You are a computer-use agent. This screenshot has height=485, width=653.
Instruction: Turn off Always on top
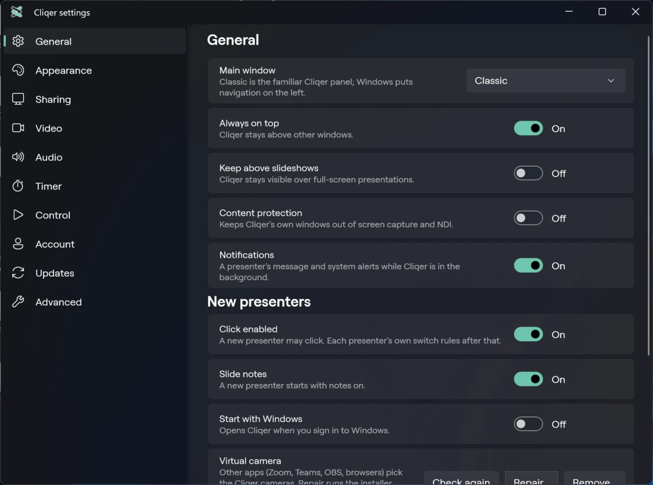coord(528,128)
